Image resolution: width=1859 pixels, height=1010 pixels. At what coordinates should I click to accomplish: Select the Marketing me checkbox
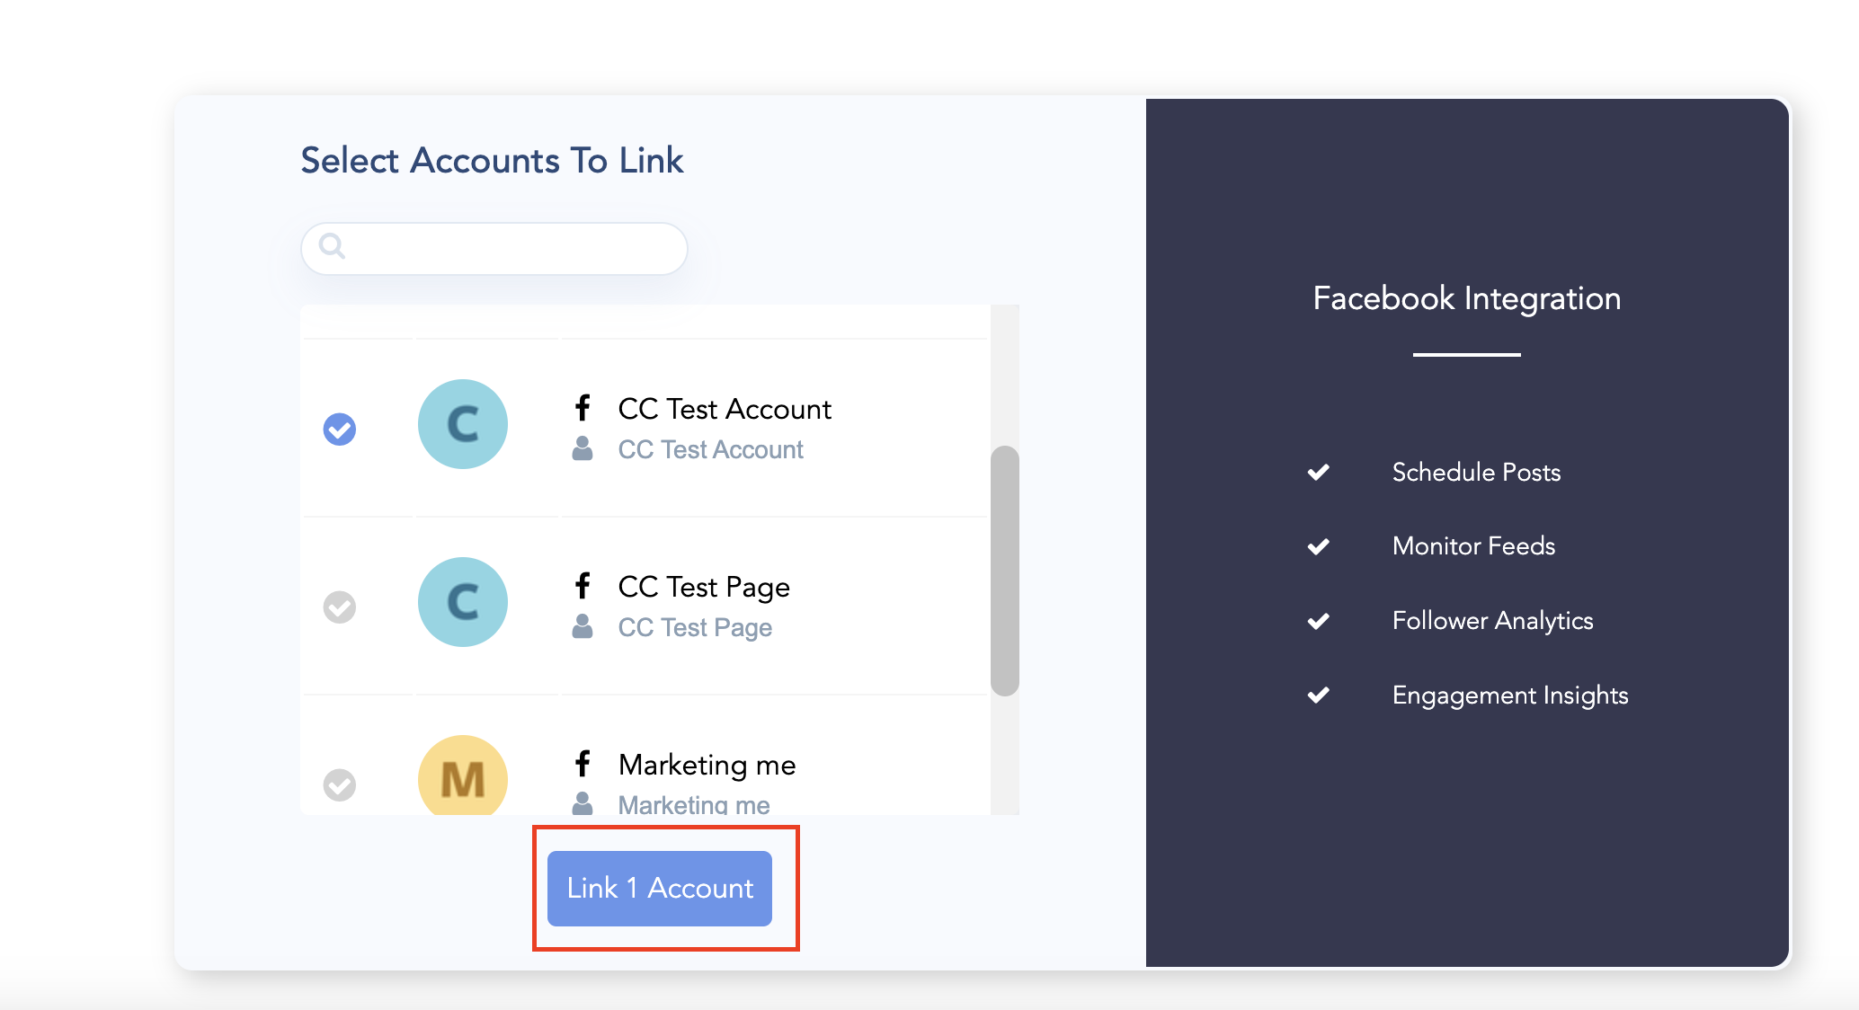pyautogui.click(x=340, y=784)
